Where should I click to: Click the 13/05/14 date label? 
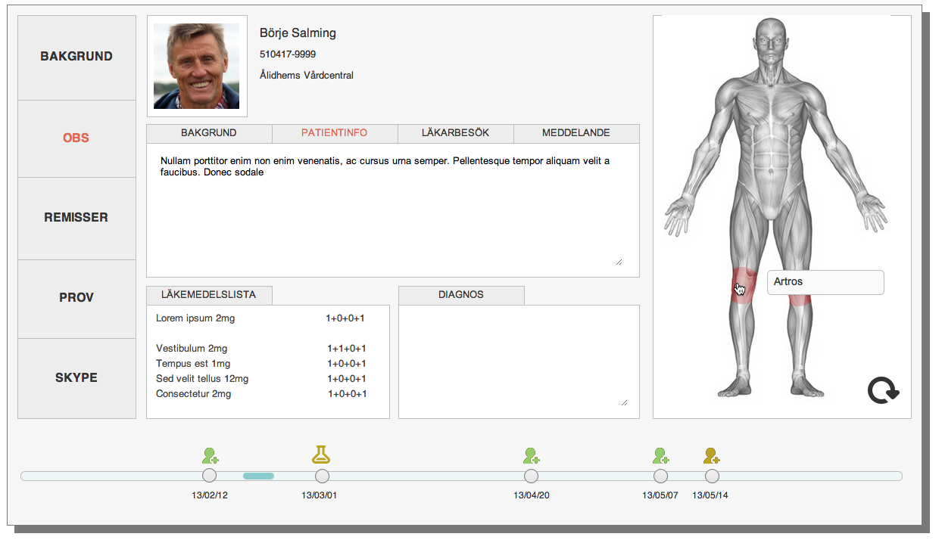(x=710, y=496)
